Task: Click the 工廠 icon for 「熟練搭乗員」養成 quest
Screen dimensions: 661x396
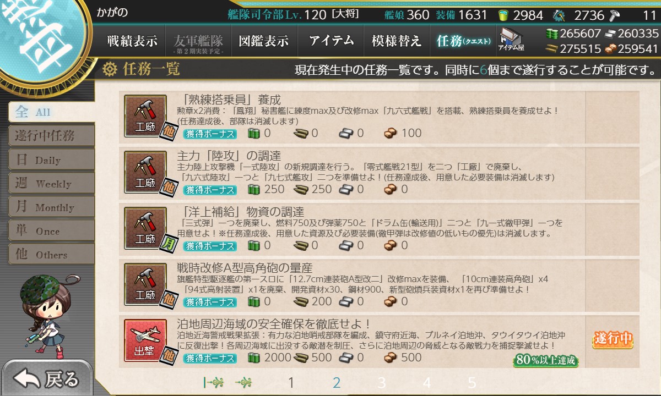Action: (x=145, y=116)
